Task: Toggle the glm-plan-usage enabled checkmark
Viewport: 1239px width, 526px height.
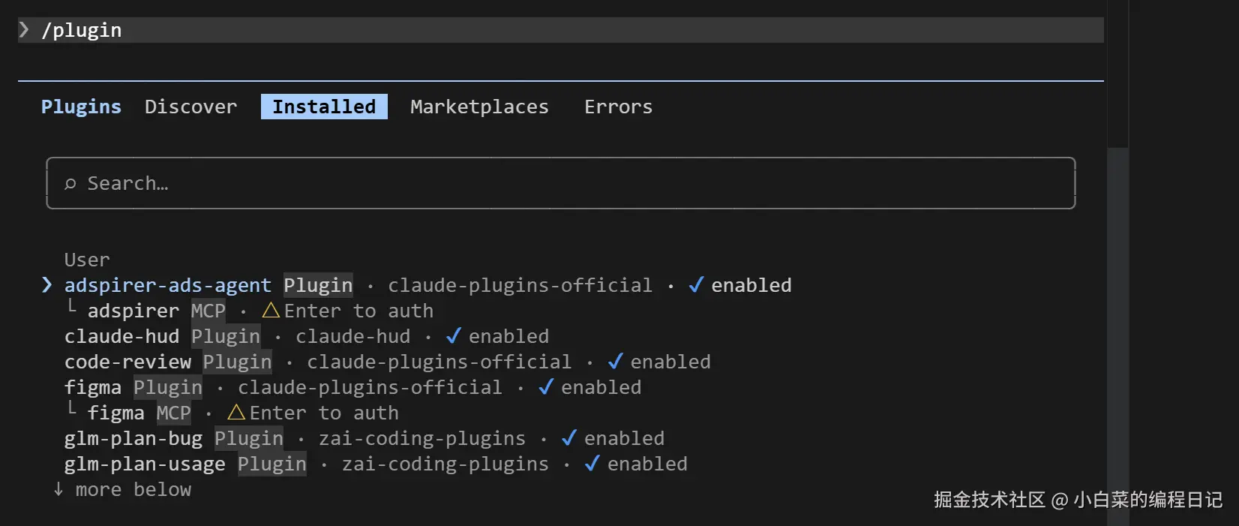Action: 592,464
